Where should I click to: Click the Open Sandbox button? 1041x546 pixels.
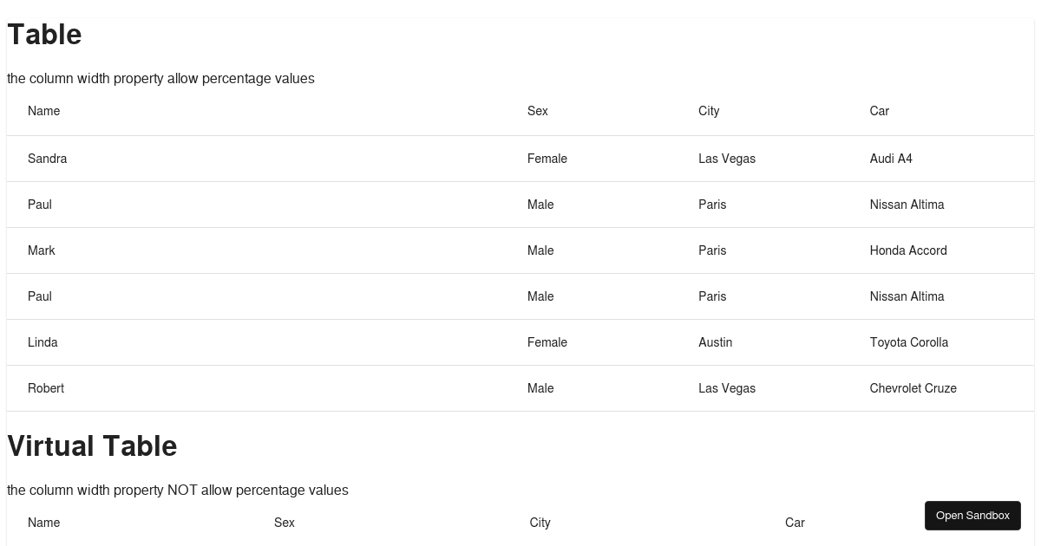(x=972, y=516)
